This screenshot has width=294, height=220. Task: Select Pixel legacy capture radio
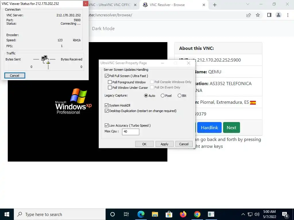163,96
